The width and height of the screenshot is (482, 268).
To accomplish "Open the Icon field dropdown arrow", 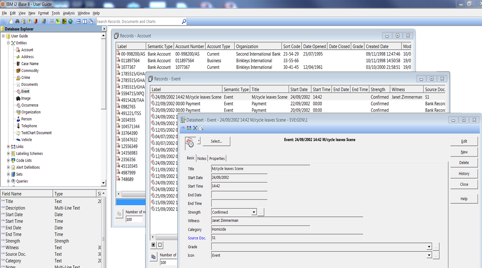I will pyautogui.click(x=429, y=255).
